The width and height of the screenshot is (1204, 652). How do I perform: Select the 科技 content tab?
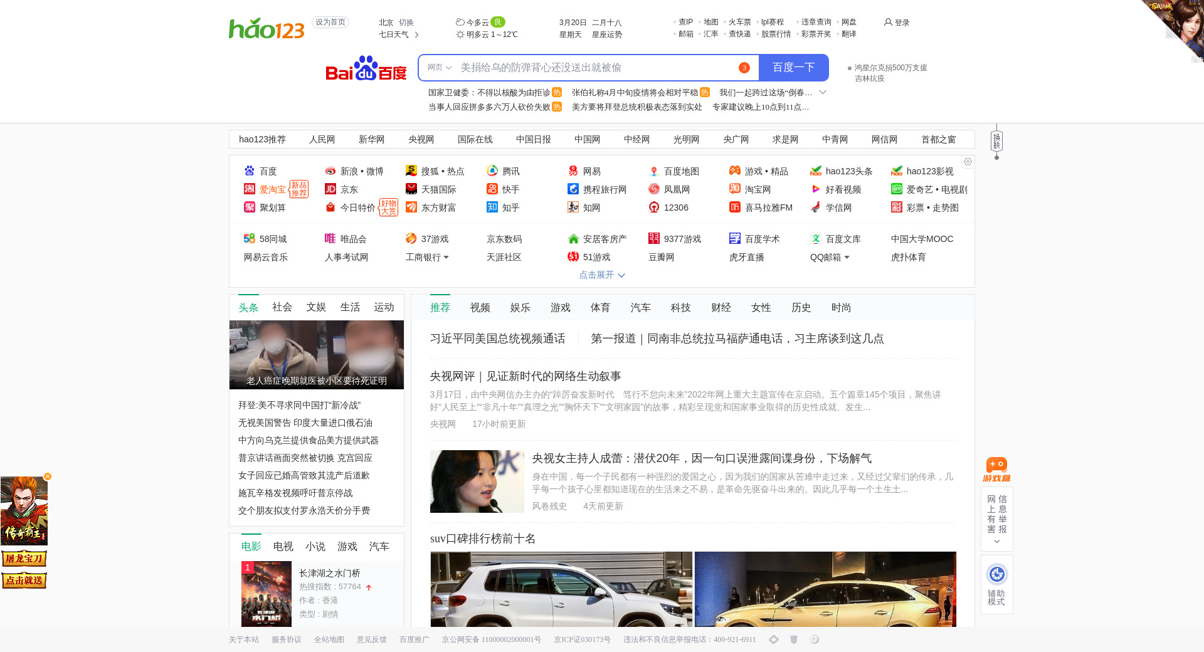680,307
